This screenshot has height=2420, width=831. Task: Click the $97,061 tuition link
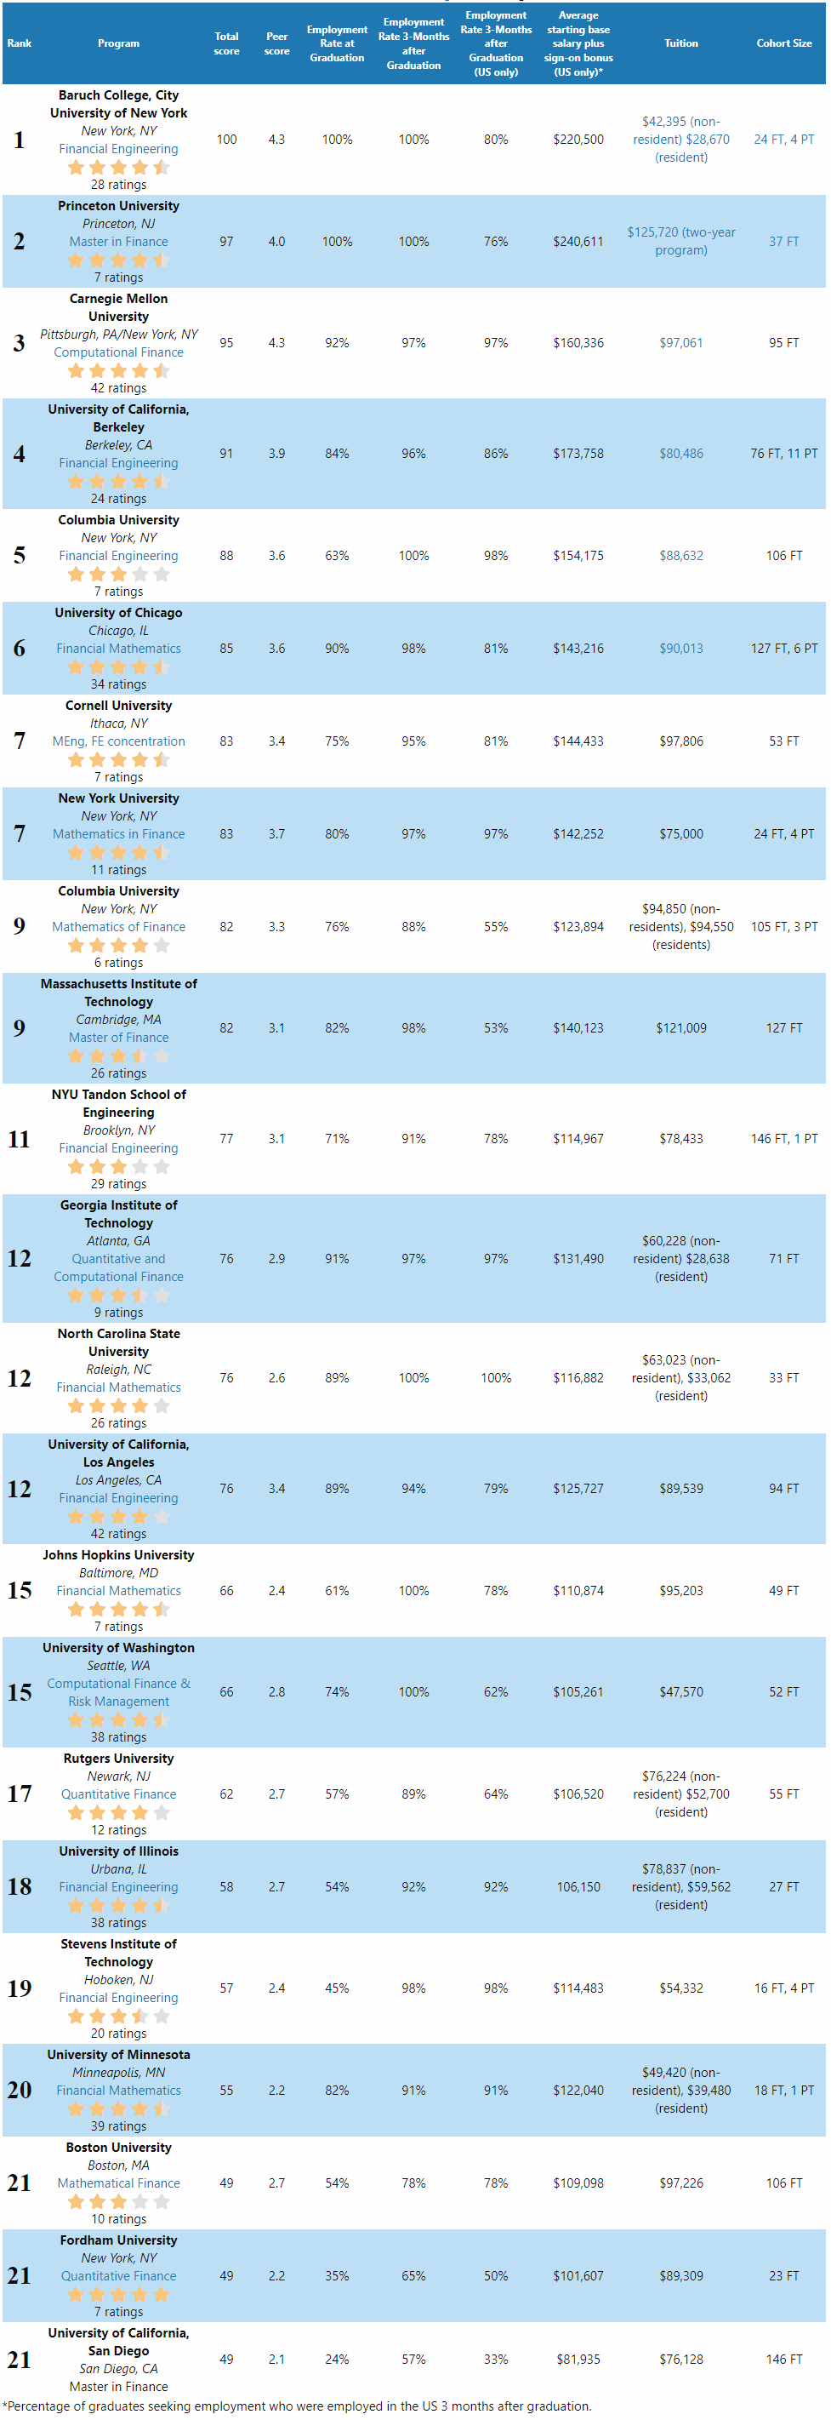coord(680,343)
